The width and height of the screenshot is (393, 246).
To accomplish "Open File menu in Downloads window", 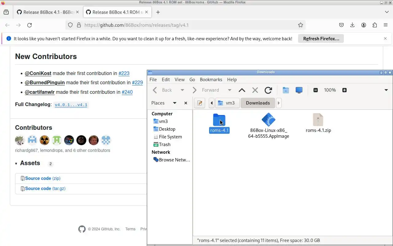I will click(153, 80).
